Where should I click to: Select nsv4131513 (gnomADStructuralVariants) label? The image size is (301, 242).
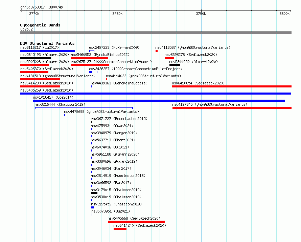[x=58, y=76]
